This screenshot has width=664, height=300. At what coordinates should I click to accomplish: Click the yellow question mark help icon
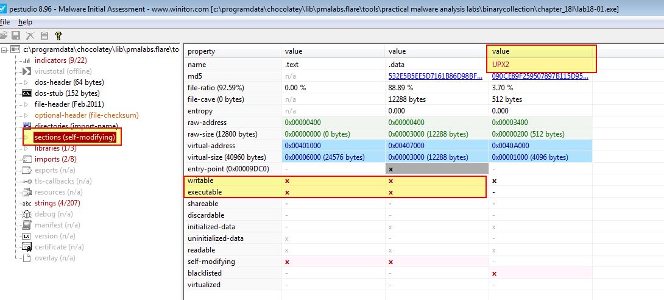pos(58,35)
